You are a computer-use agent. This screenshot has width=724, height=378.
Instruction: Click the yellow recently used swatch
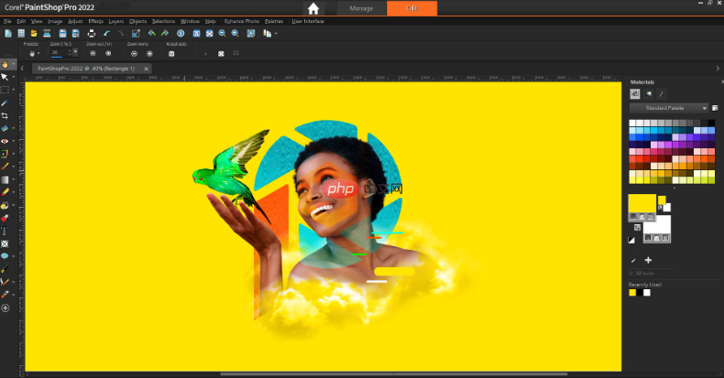pos(632,292)
